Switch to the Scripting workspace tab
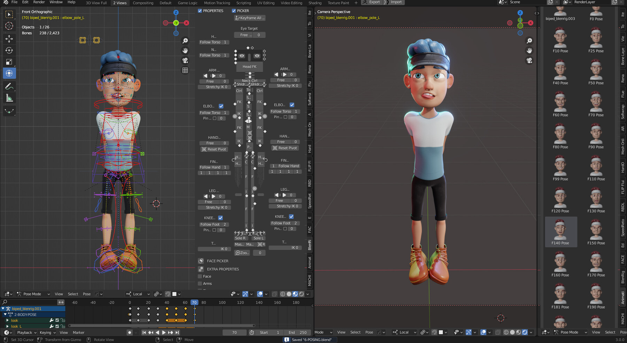 (243, 3)
